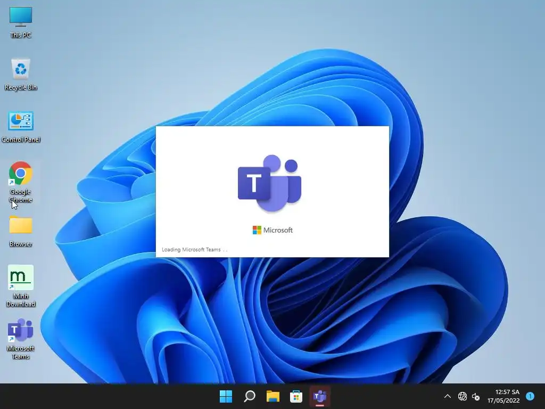This screenshot has width=545, height=409.
Task: Open taskbar Search
Action: tap(250, 396)
